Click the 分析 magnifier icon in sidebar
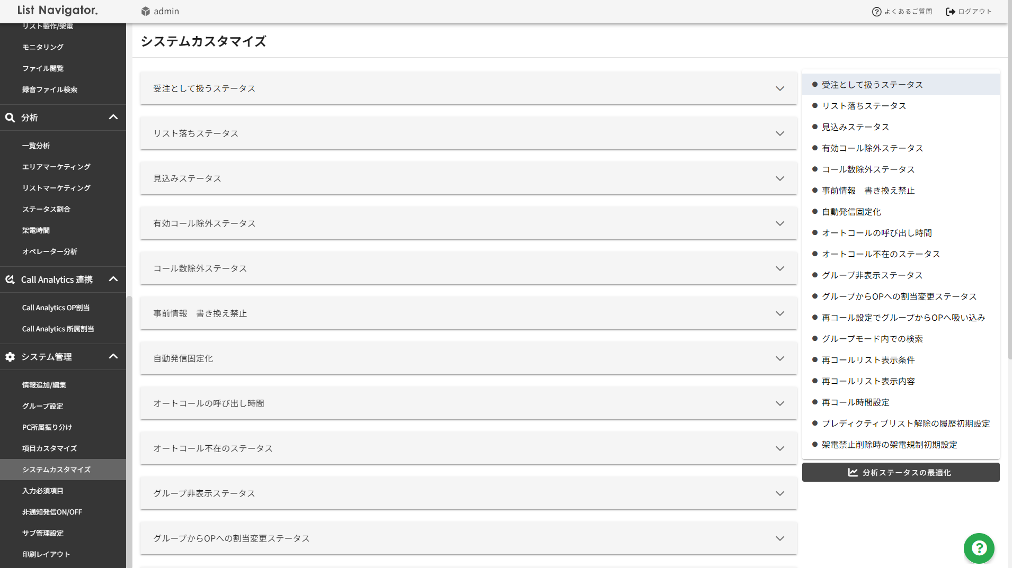The image size is (1012, 568). (10, 118)
